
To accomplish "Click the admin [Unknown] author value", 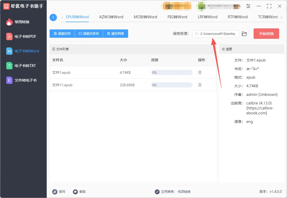I will click(x=262, y=95).
